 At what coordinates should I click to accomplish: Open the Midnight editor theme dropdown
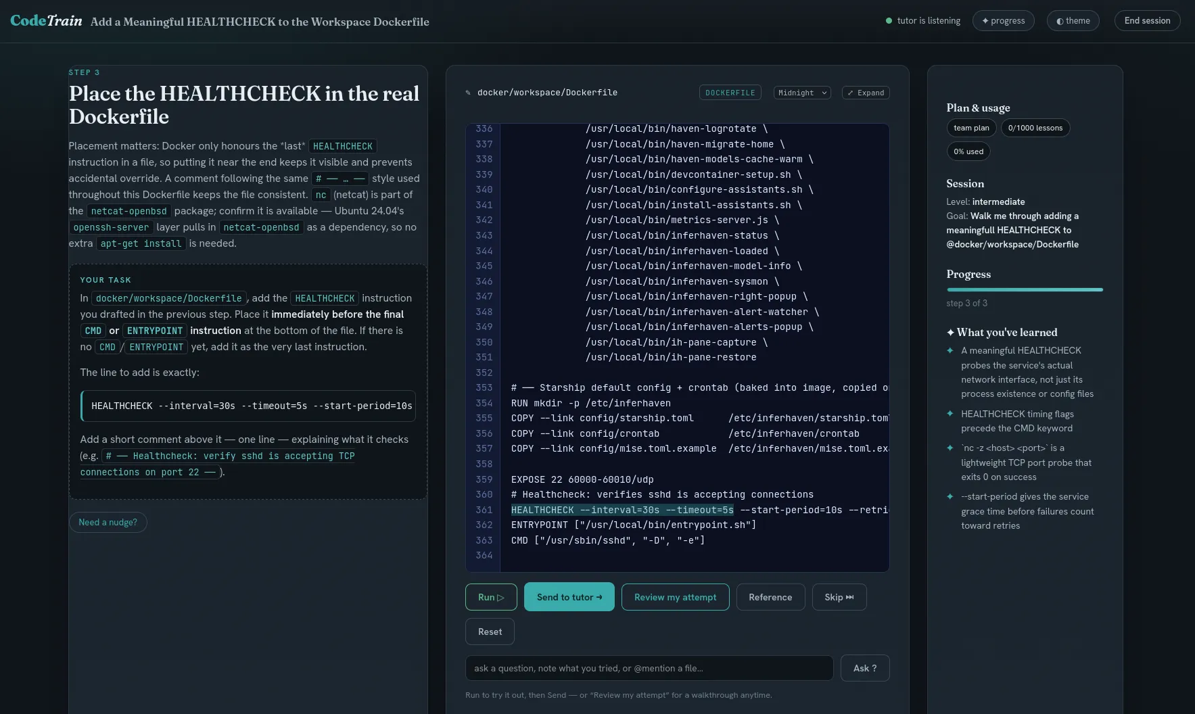(802, 93)
